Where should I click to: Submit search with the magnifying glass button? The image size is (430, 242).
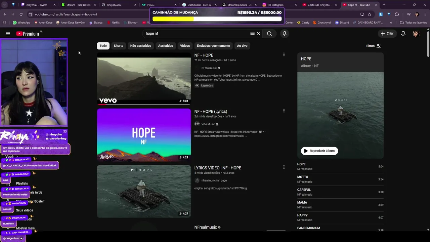click(269, 34)
